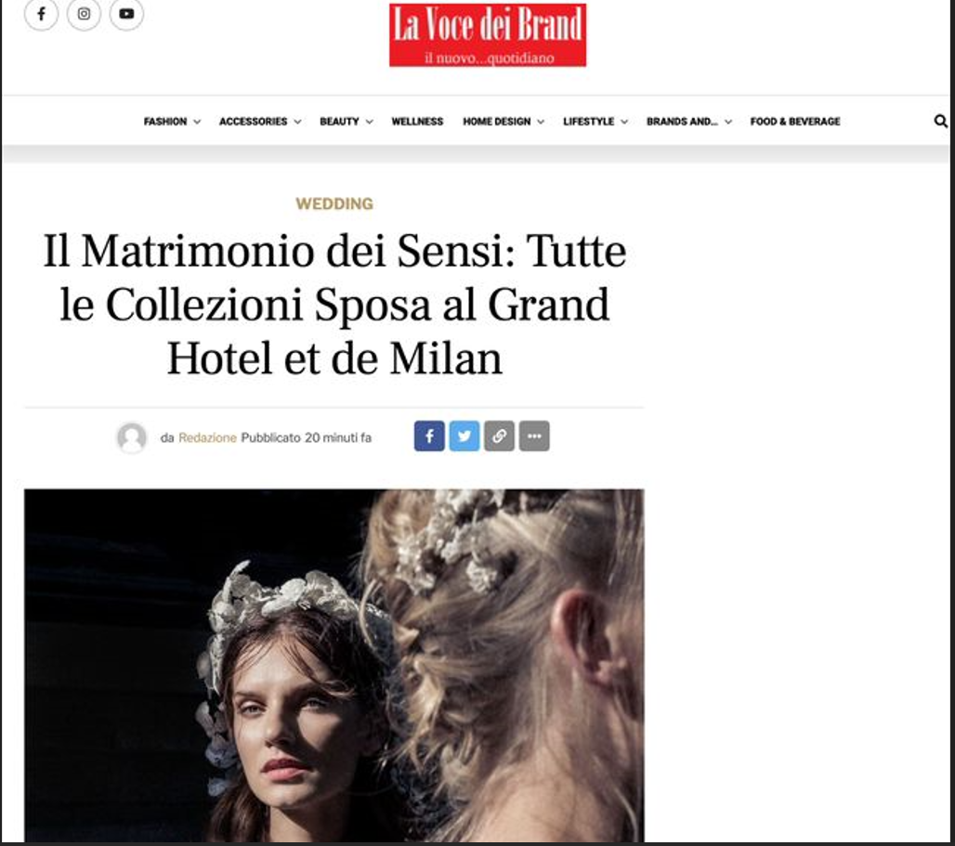Open the Instagram profile icon in header
The image size is (955, 846).
pyautogui.click(x=84, y=13)
